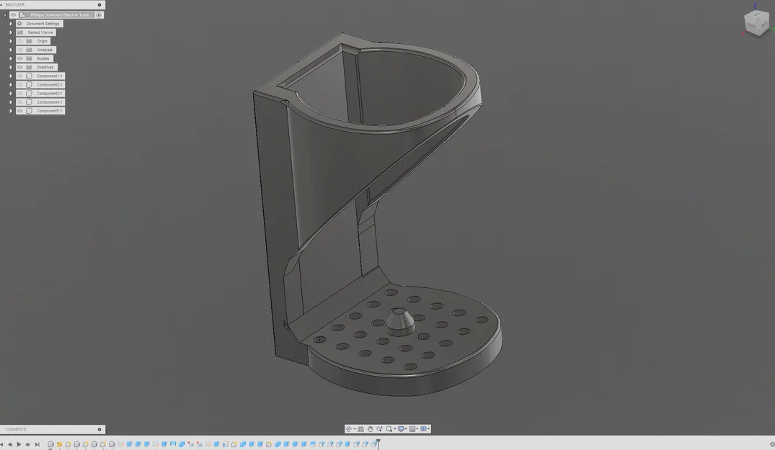
Task: Select Document Settings in the browser
Action: click(43, 24)
